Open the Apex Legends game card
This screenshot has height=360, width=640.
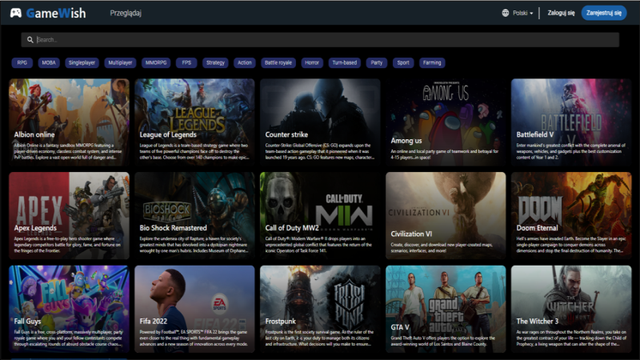coord(69,215)
